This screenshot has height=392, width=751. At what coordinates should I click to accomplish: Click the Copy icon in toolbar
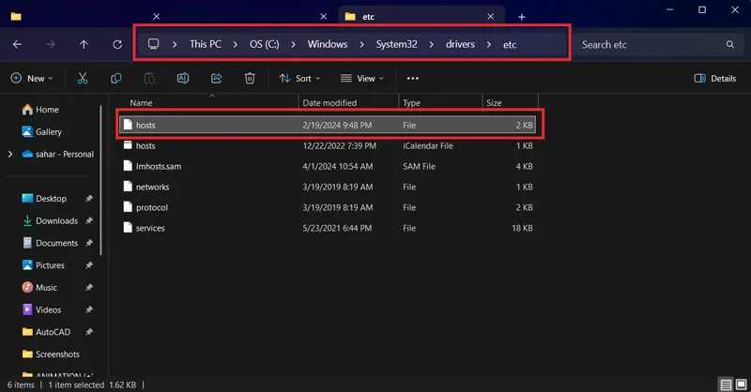115,79
